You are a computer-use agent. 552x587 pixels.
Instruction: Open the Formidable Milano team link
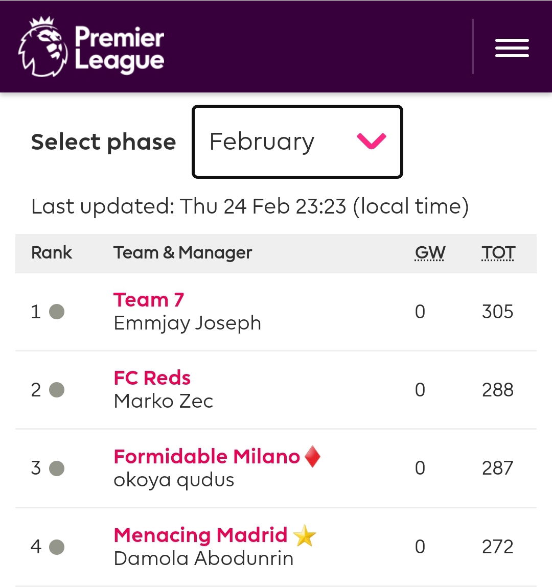click(x=206, y=456)
